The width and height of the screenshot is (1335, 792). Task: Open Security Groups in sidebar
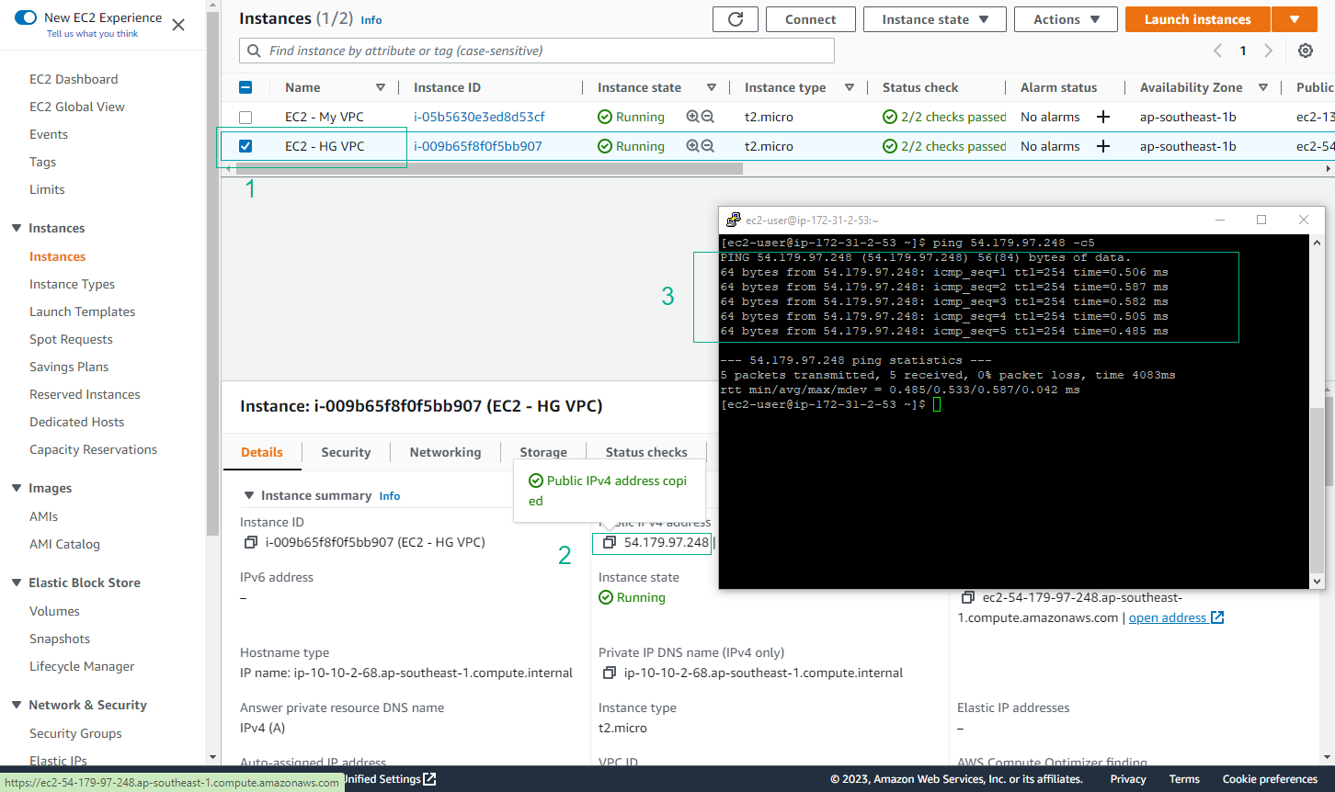(75, 733)
